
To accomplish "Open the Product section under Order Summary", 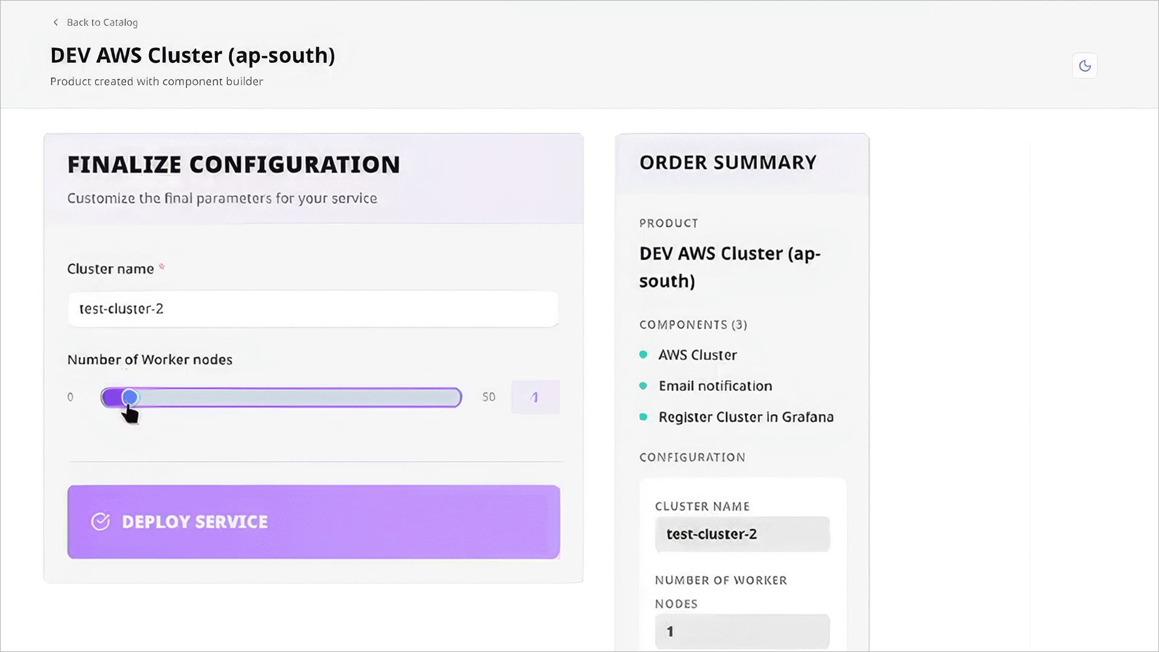I will point(669,223).
